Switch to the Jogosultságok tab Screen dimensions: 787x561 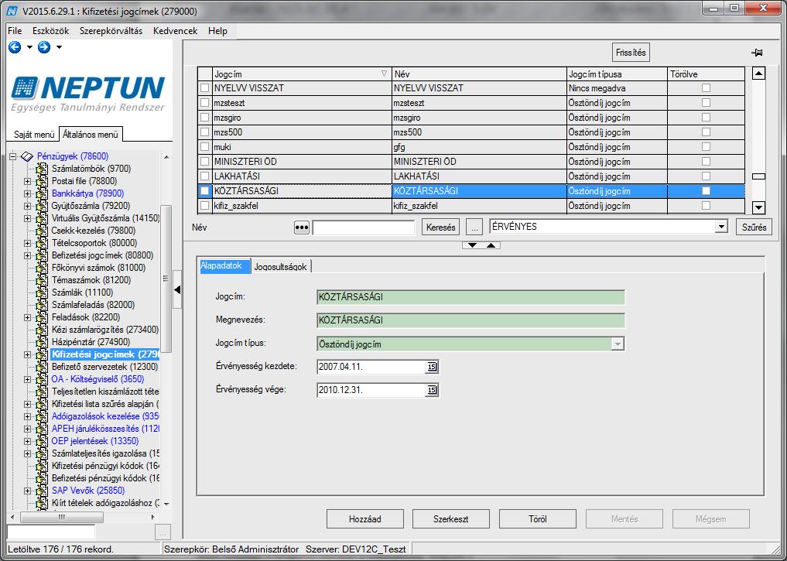(281, 266)
